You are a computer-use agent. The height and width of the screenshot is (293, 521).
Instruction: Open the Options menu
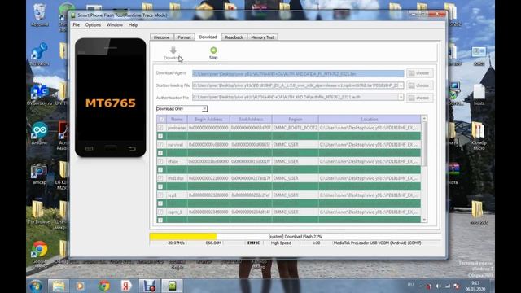pyautogui.click(x=93, y=25)
